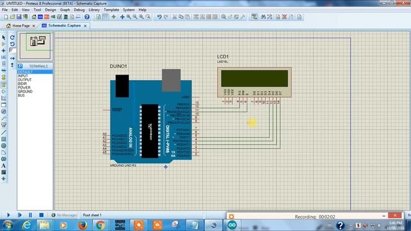411x231 pixels.
Task: Open Chrome from the taskbar
Action: pos(100,225)
